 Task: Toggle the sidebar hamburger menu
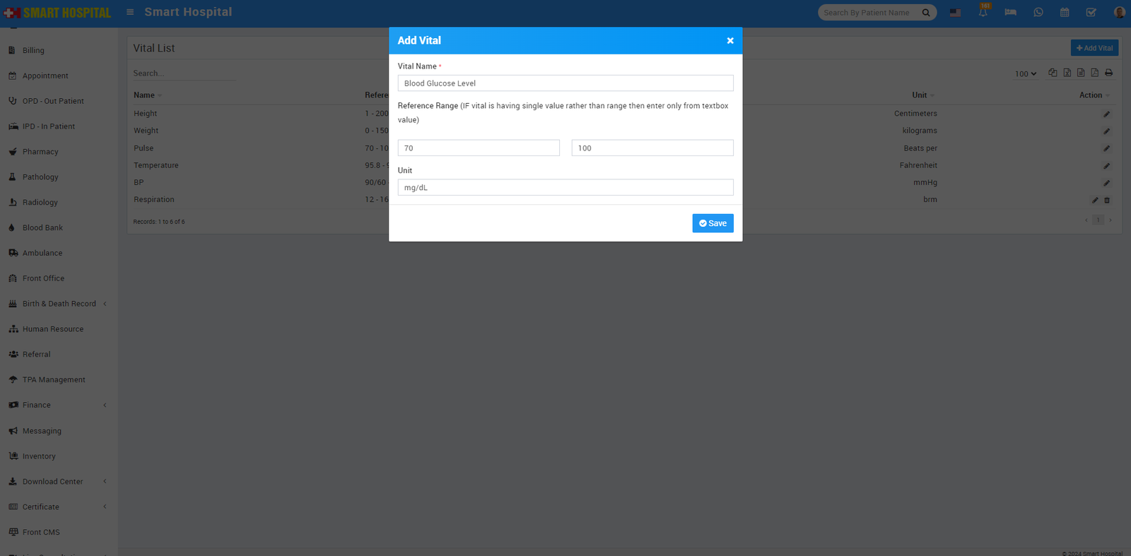pos(130,12)
